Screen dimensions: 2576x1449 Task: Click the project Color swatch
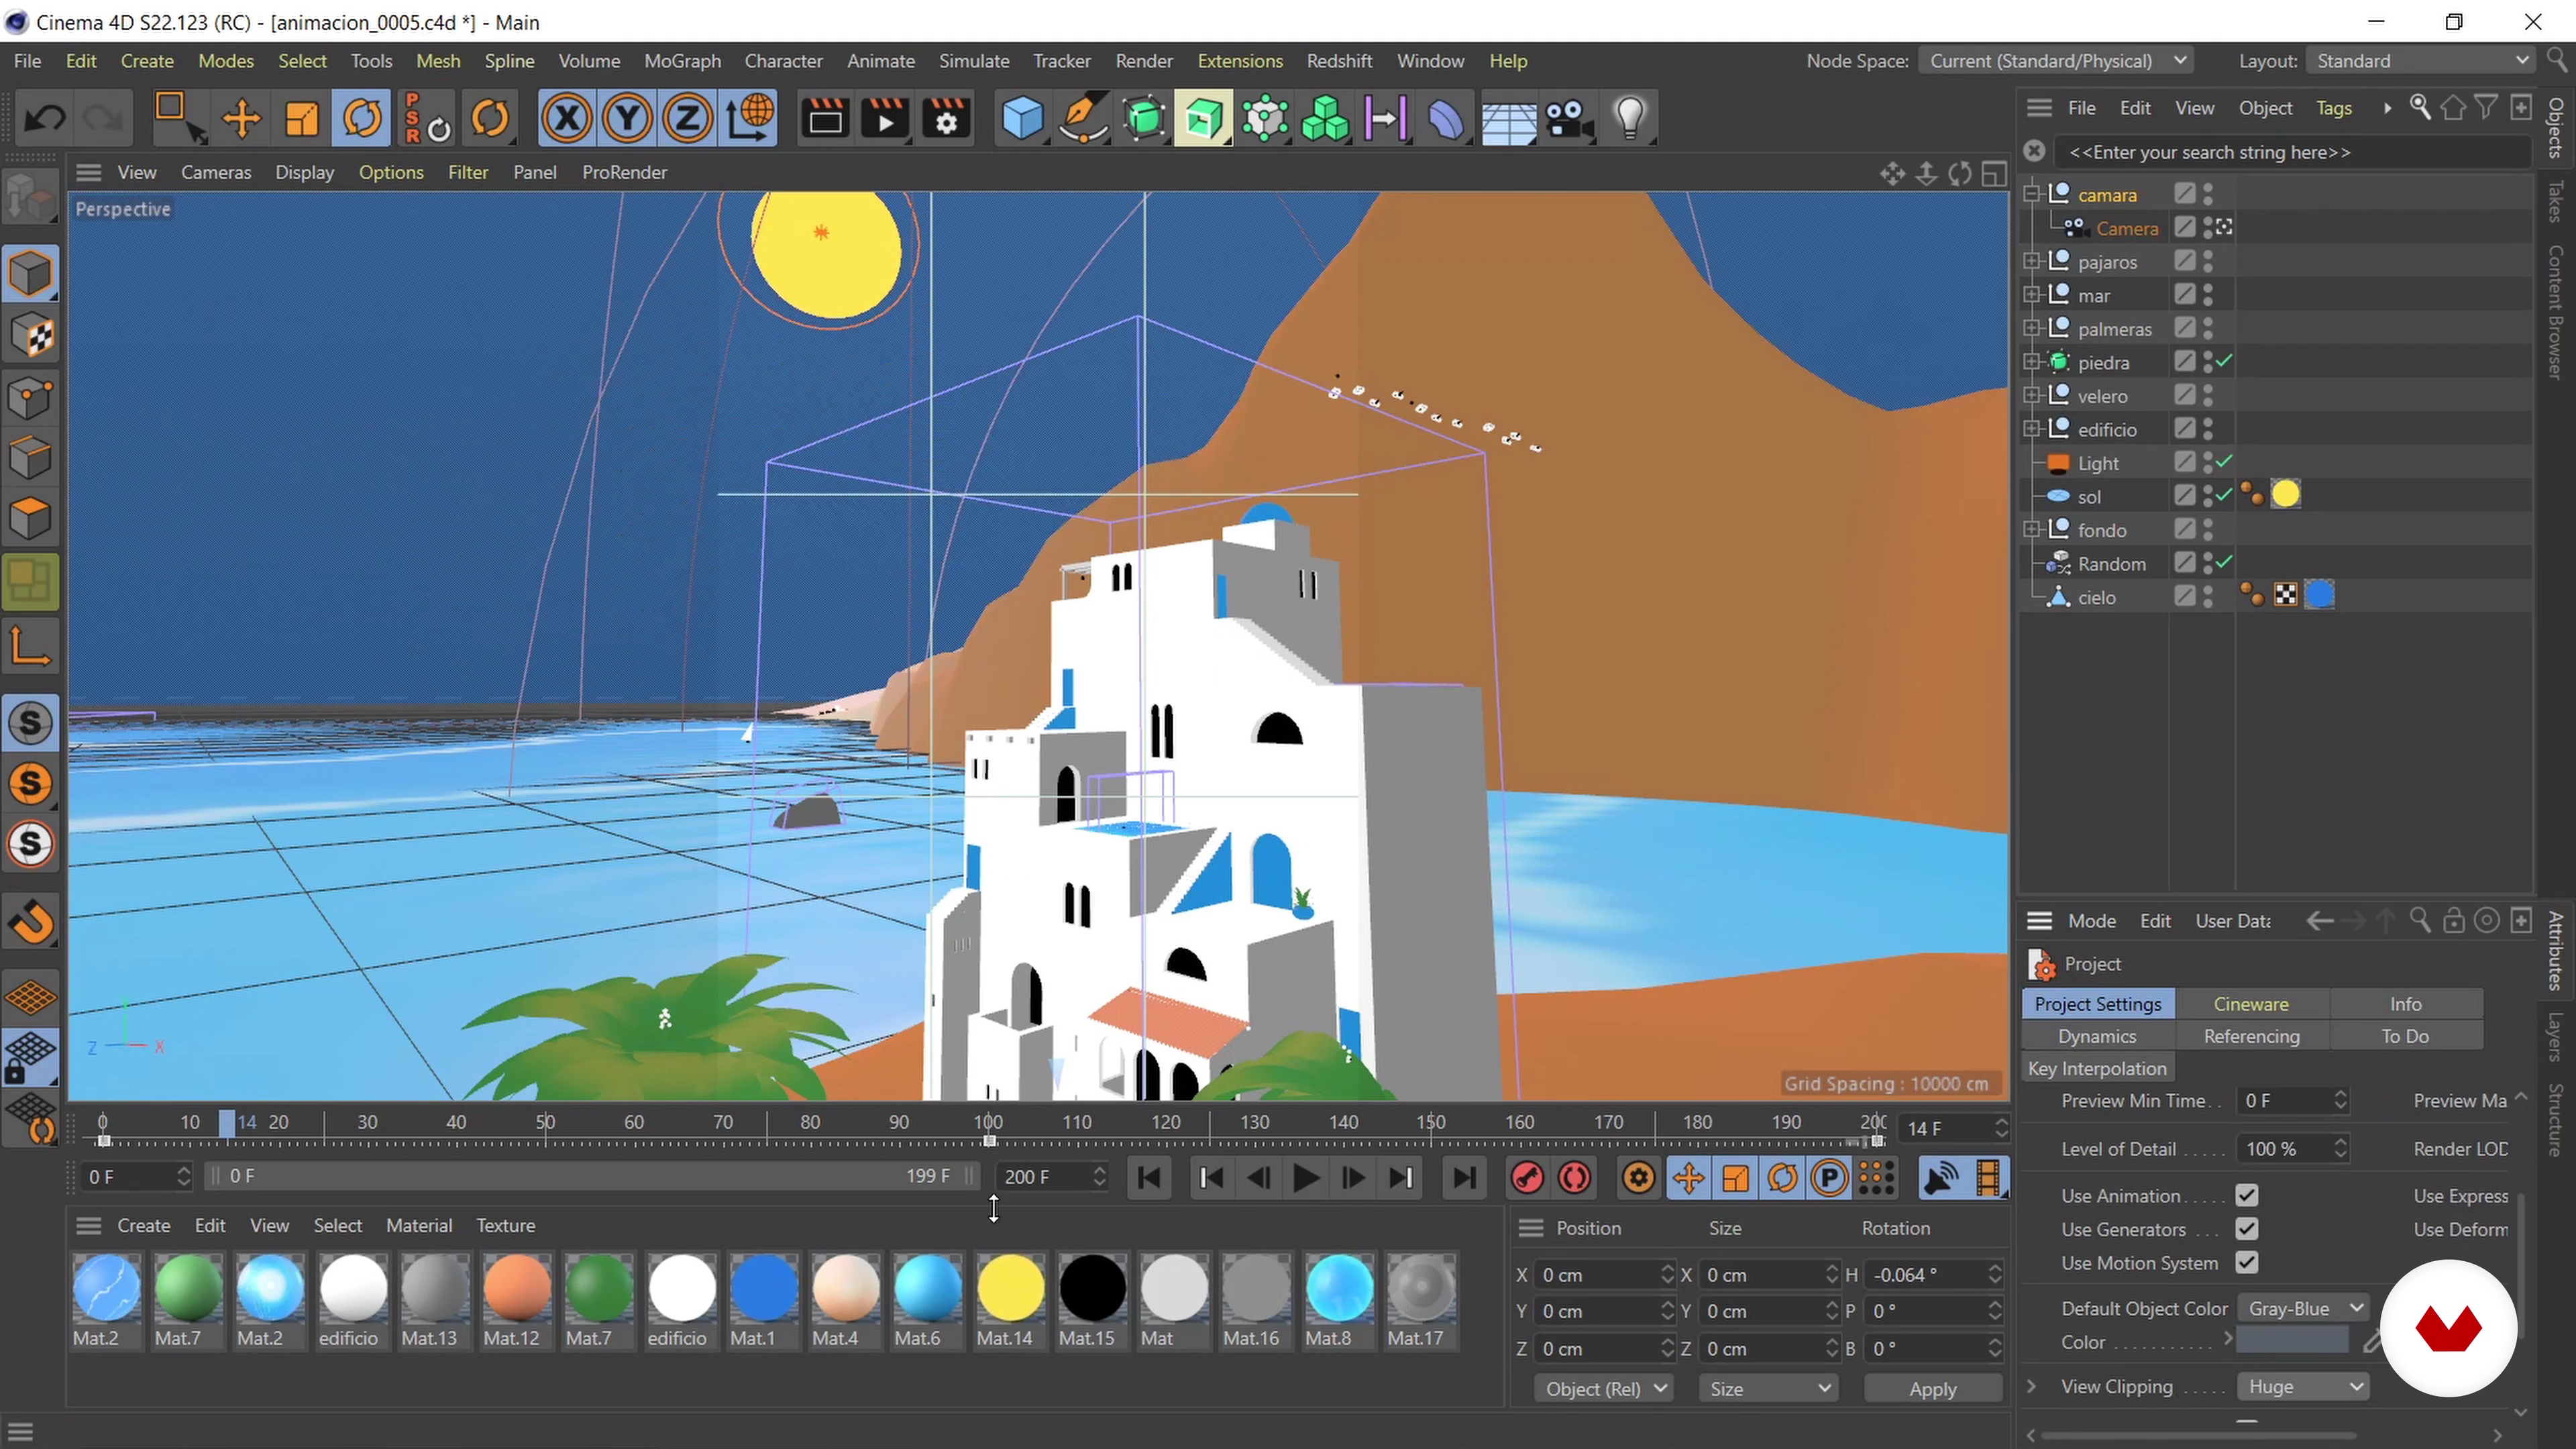pyautogui.click(x=2292, y=1342)
